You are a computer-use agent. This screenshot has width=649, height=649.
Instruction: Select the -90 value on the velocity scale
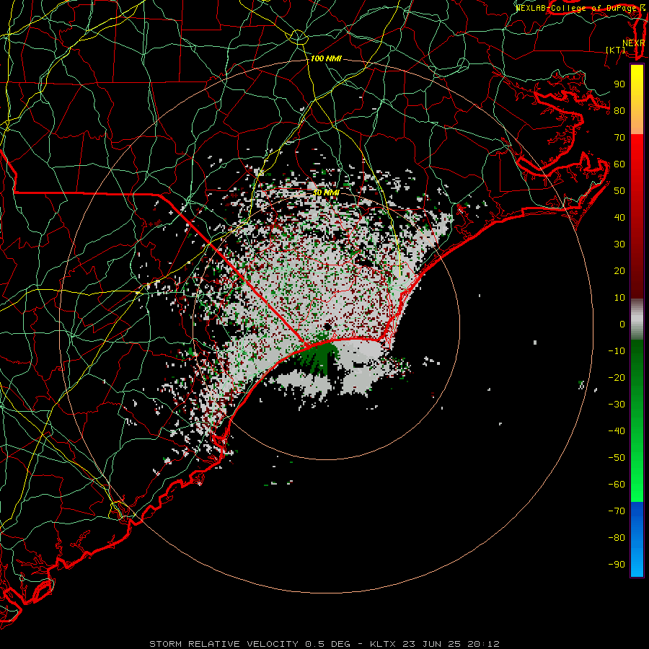click(x=617, y=565)
